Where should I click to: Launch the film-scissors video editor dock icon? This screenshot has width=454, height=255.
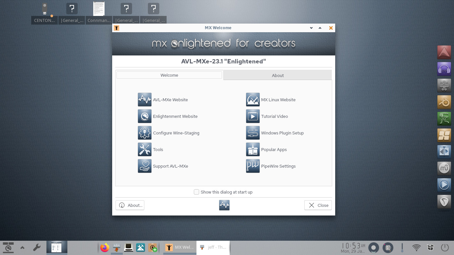pos(444,86)
